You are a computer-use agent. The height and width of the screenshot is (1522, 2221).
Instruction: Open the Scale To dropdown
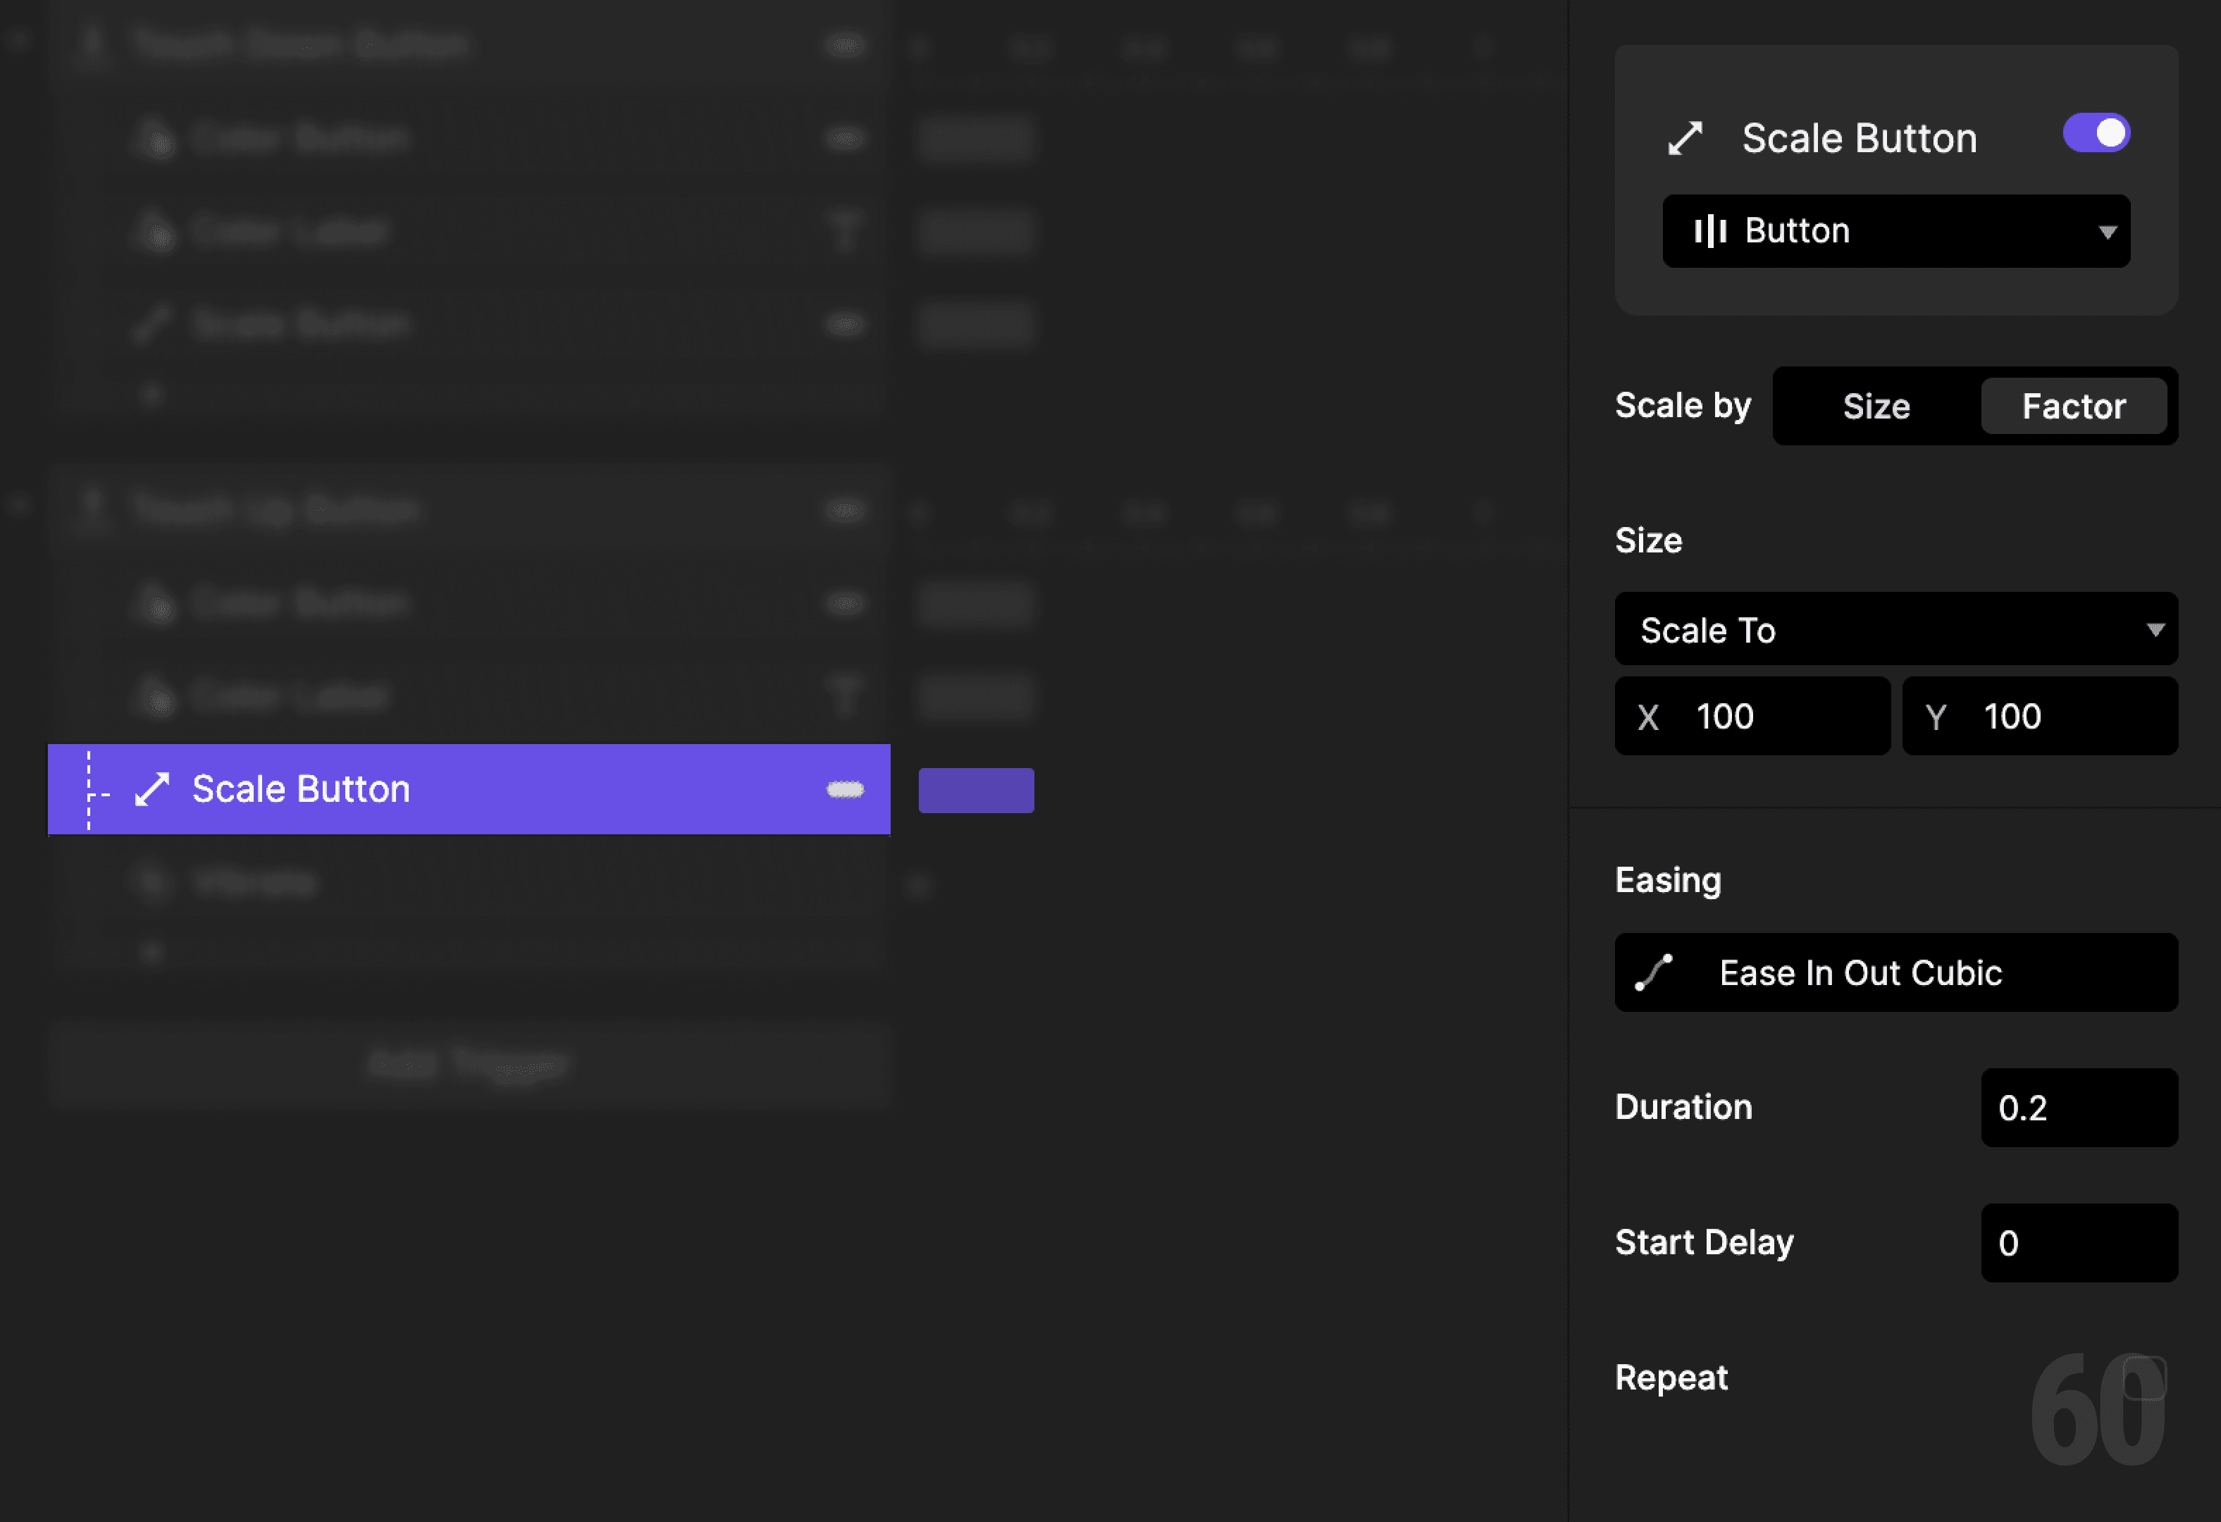coord(1895,630)
